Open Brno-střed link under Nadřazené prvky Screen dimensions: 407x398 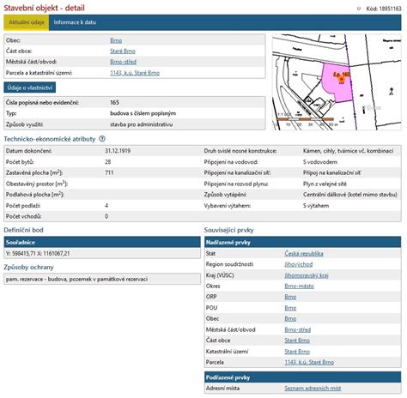[298, 329]
